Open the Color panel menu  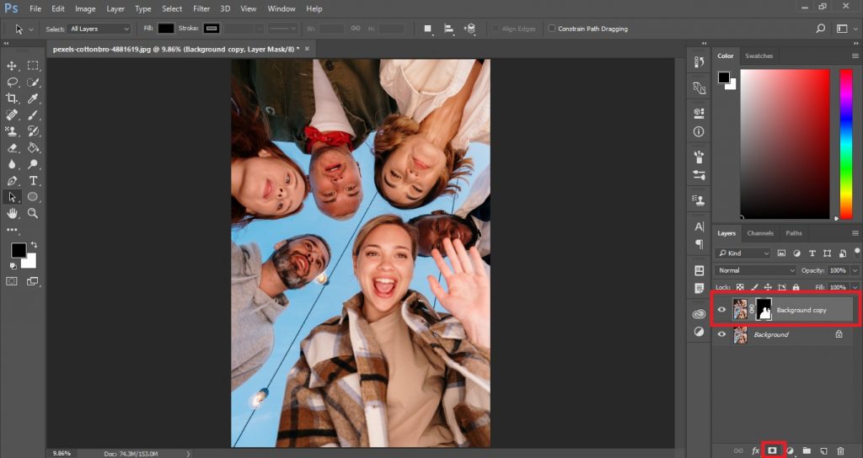pos(855,56)
